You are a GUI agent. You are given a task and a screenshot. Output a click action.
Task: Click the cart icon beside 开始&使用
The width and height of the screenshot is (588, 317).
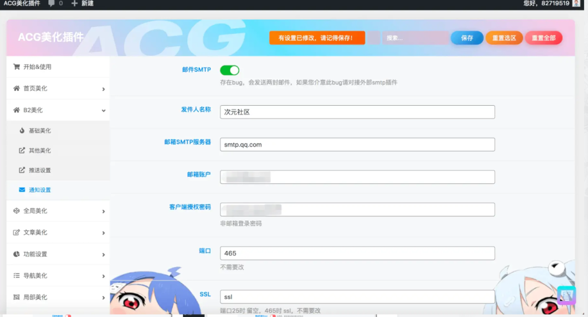[17, 67]
